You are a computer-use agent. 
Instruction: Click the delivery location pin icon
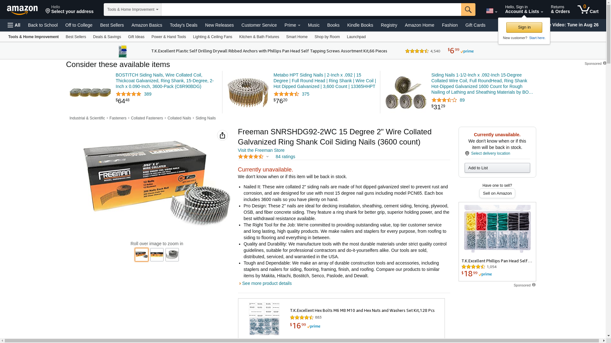(467, 153)
